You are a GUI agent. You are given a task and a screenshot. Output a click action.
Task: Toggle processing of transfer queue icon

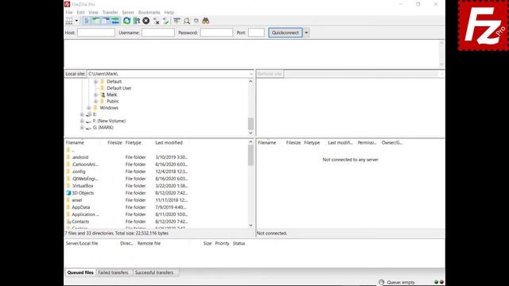pos(137,21)
